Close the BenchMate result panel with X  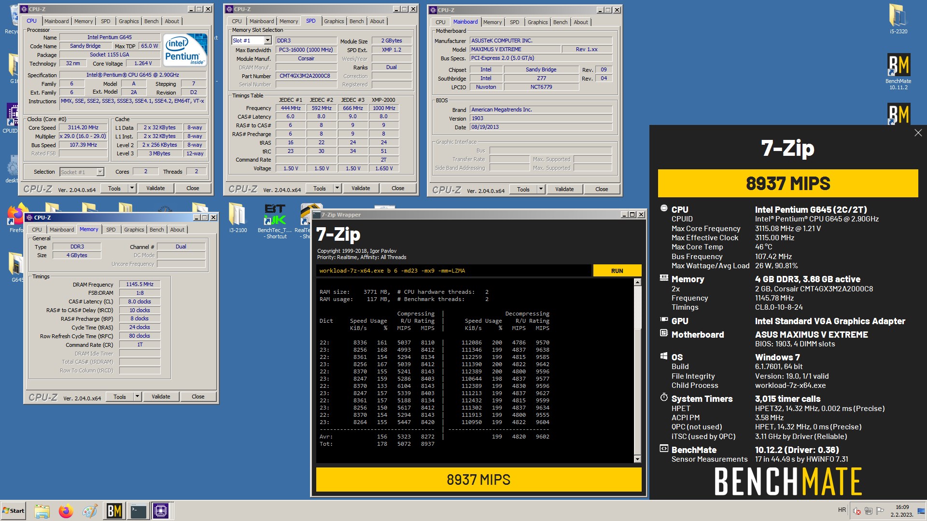pyautogui.click(x=918, y=133)
